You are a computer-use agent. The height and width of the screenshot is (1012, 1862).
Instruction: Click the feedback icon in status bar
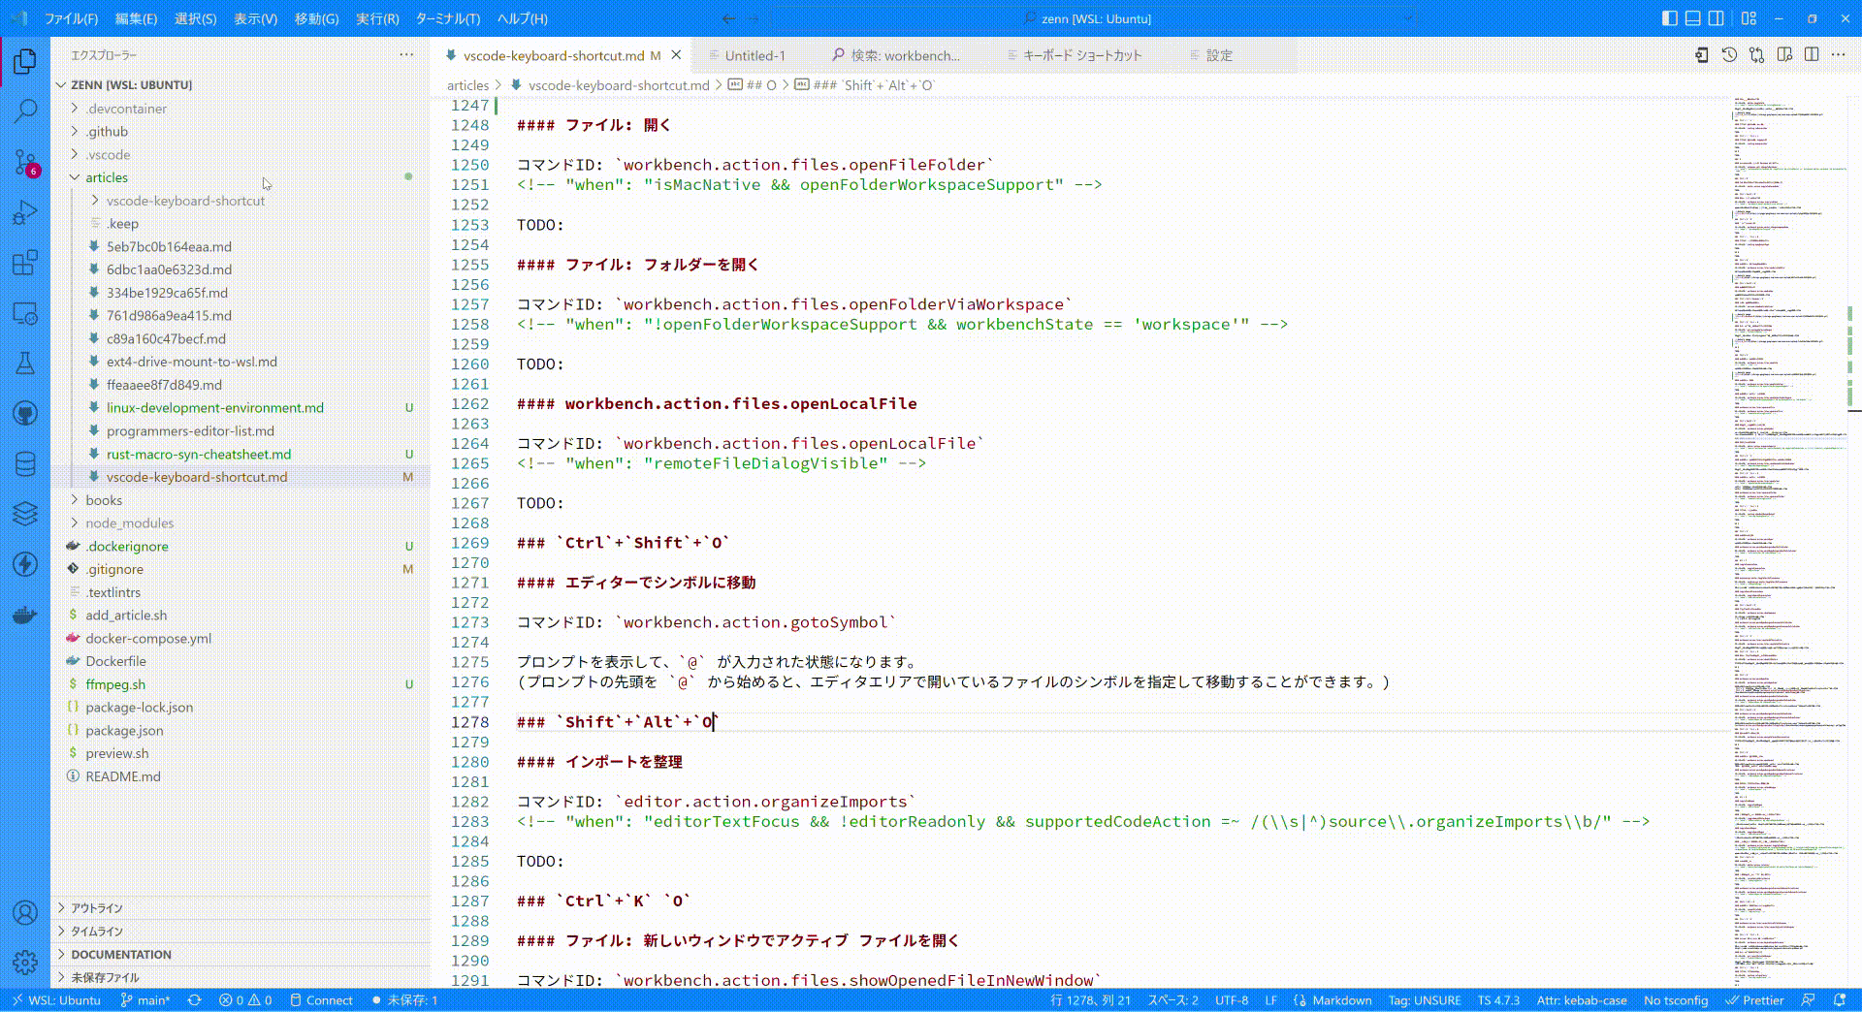coord(1808,1000)
